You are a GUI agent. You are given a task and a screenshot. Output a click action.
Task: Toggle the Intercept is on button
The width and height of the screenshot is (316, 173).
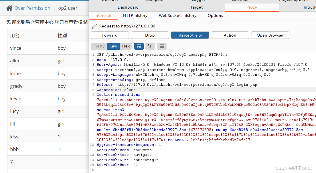(190, 35)
